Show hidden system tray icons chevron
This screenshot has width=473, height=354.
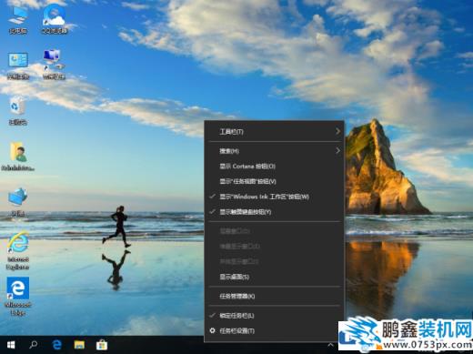[331, 345]
